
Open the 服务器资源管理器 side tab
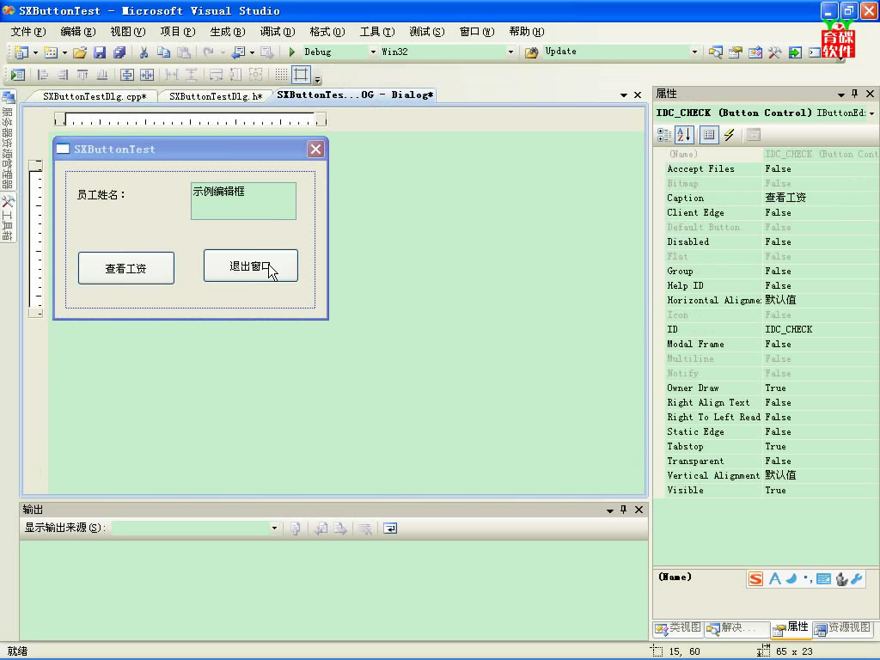8,140
